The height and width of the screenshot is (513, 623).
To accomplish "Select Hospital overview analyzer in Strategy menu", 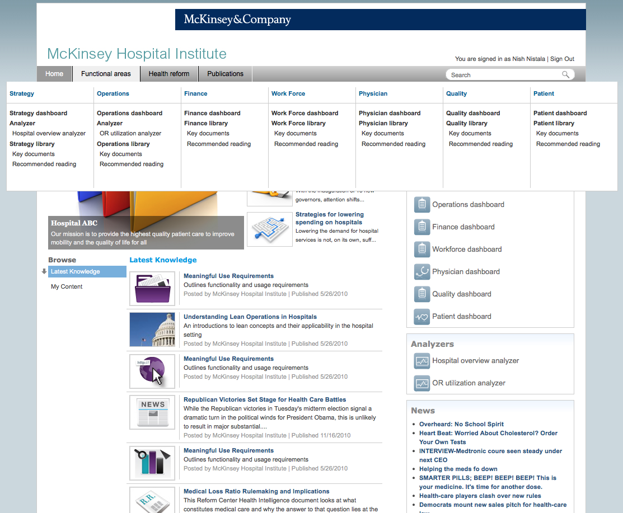I will (x=49, y=133).
